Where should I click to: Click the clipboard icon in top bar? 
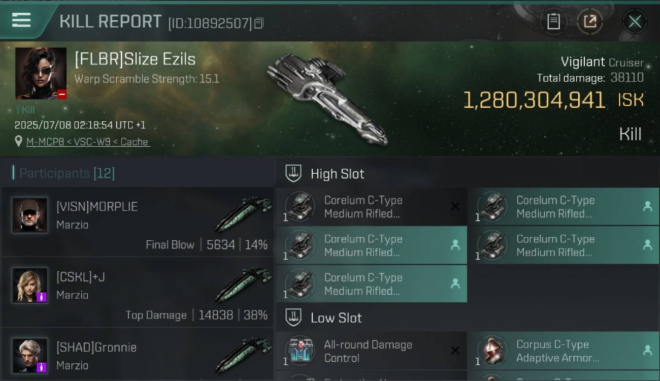point(553,22)
